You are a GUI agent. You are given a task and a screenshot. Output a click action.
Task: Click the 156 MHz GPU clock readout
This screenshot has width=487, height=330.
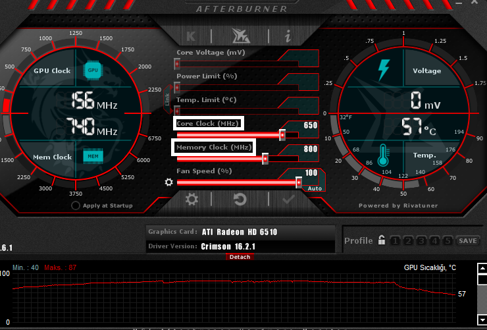[94, 101]
